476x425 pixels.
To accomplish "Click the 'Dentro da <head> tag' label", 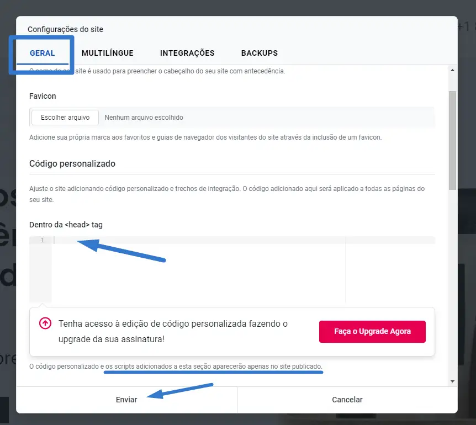I will [66, 225].
